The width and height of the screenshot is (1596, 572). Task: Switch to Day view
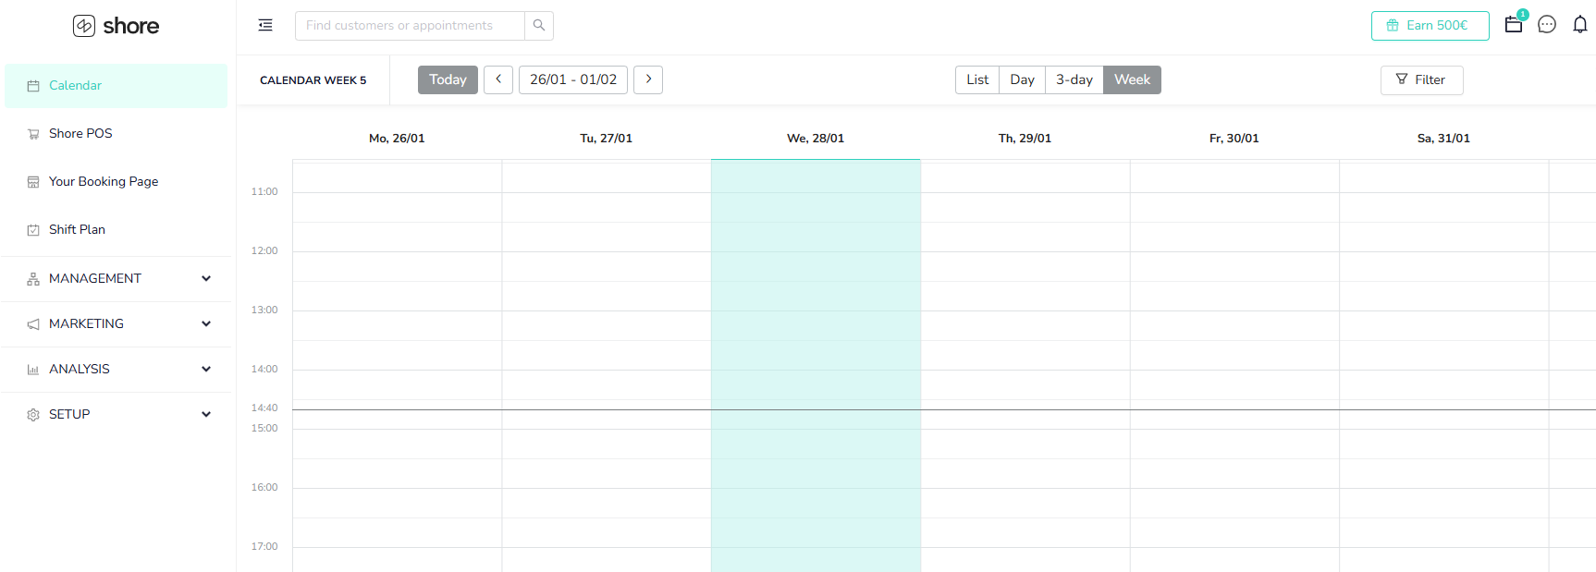point(1022,79)
